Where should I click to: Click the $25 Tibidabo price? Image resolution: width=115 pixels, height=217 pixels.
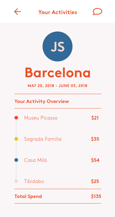(x=95, y=181)
